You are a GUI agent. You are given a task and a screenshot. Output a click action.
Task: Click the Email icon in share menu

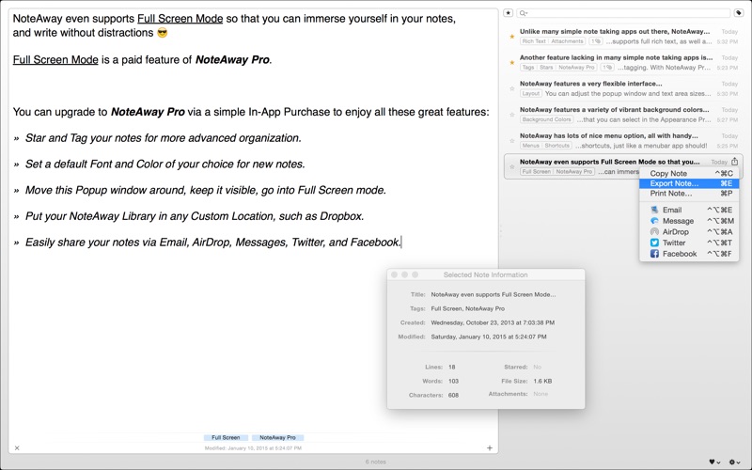654,210
